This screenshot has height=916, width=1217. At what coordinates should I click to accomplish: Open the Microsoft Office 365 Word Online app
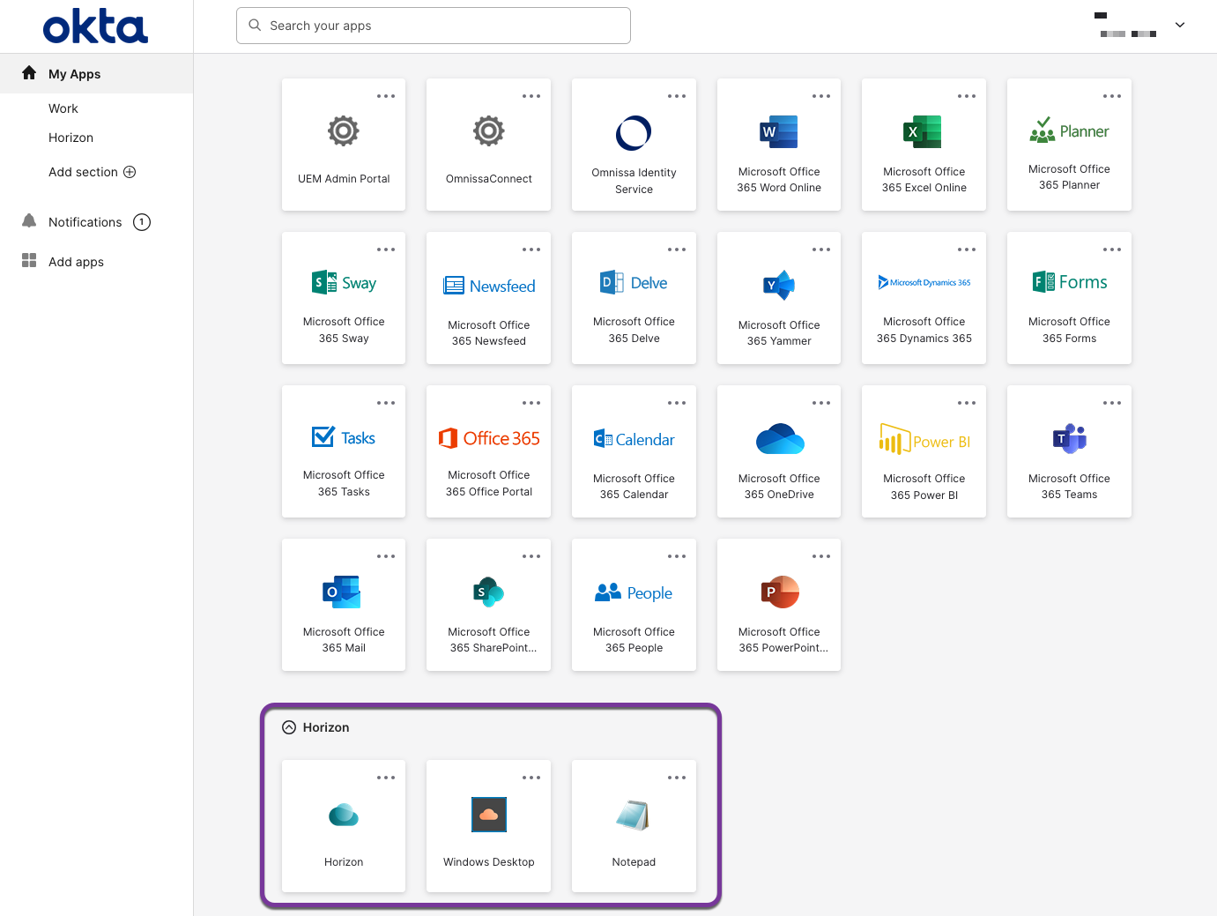pos(778,145)
